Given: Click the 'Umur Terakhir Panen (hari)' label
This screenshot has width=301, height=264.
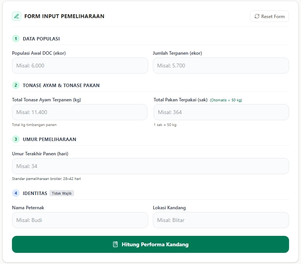Looking at the screenshot, I should (x=40, y=154).
